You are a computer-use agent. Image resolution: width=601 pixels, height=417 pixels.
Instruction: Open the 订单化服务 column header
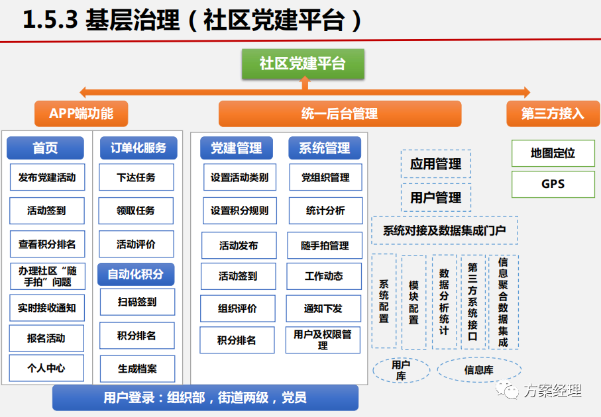click(137, 148)
